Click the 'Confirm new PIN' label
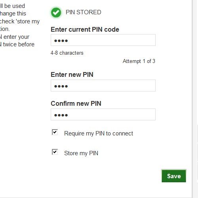This screenshot has height=198, width=198. [76, 103]
